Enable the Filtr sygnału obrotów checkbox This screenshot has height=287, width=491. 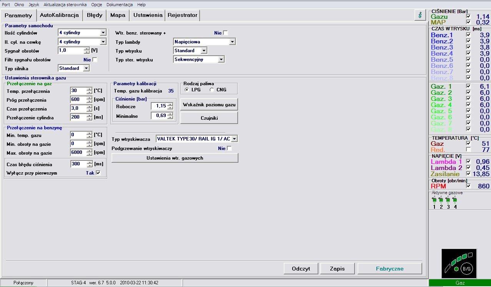(x=95, y=60)
